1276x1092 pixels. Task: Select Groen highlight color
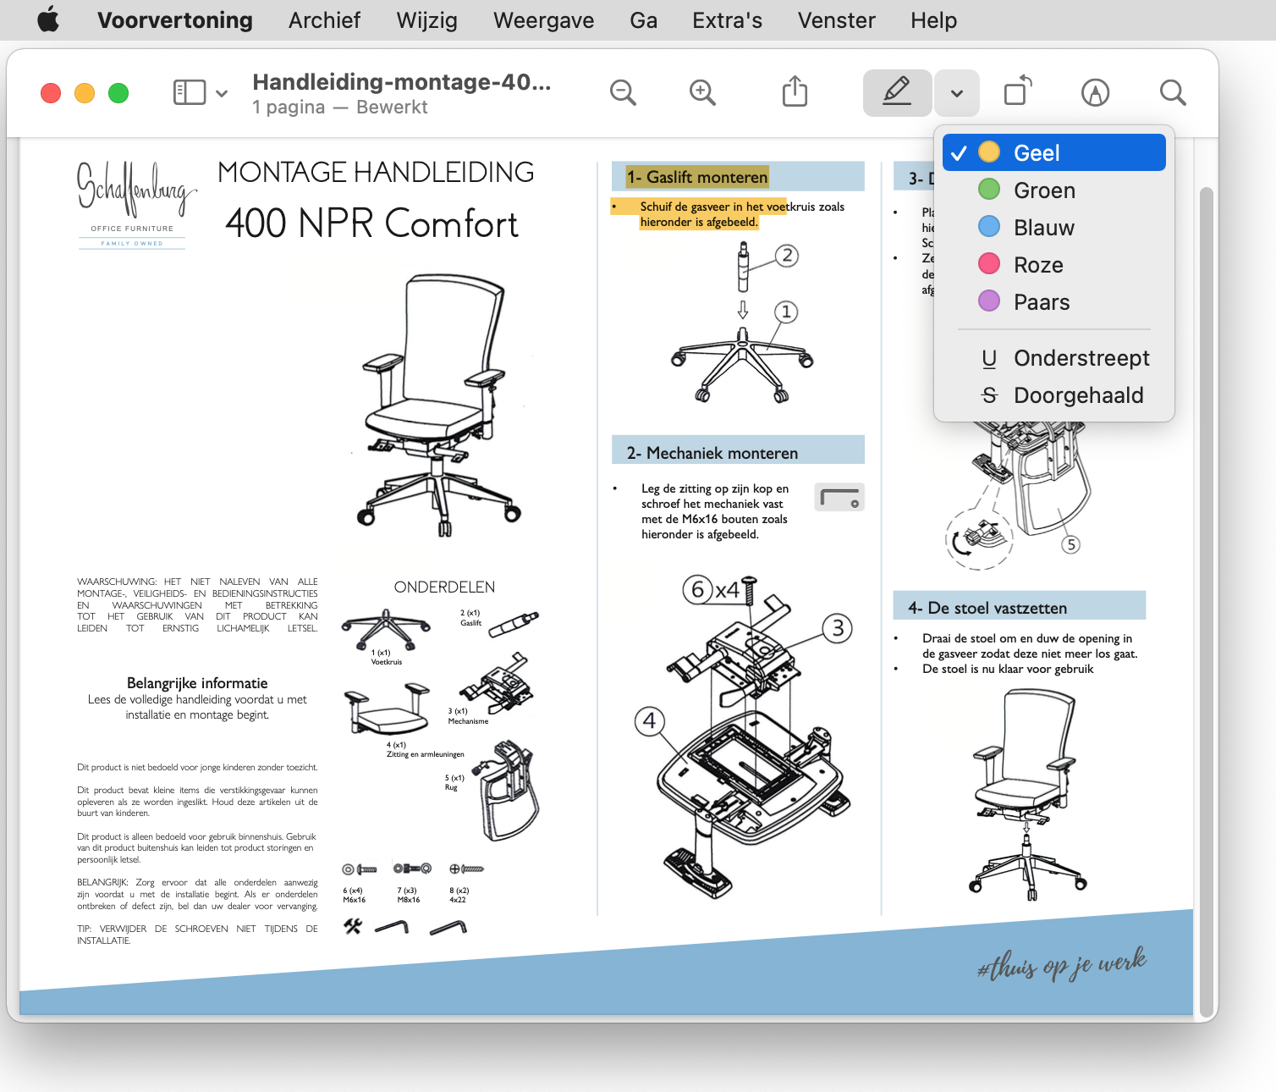[x=1053, y=190]
